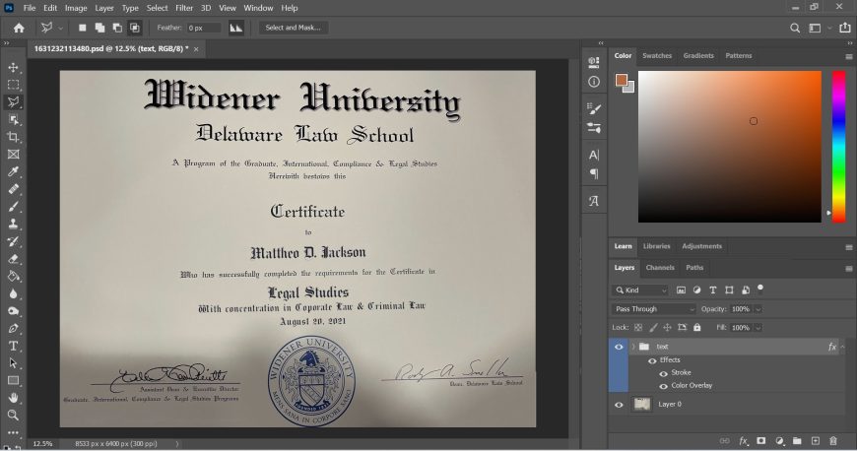Toggle lock all padlock
The image size is (857, 451).
tap(696, 328)
